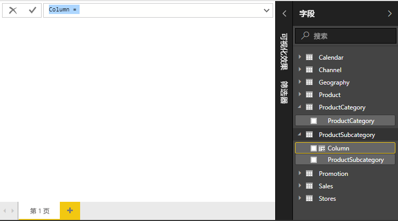This screenshot has width=398, height=221.
Task: Expand the Promotion table node
Action: click(x=300, y=174)
